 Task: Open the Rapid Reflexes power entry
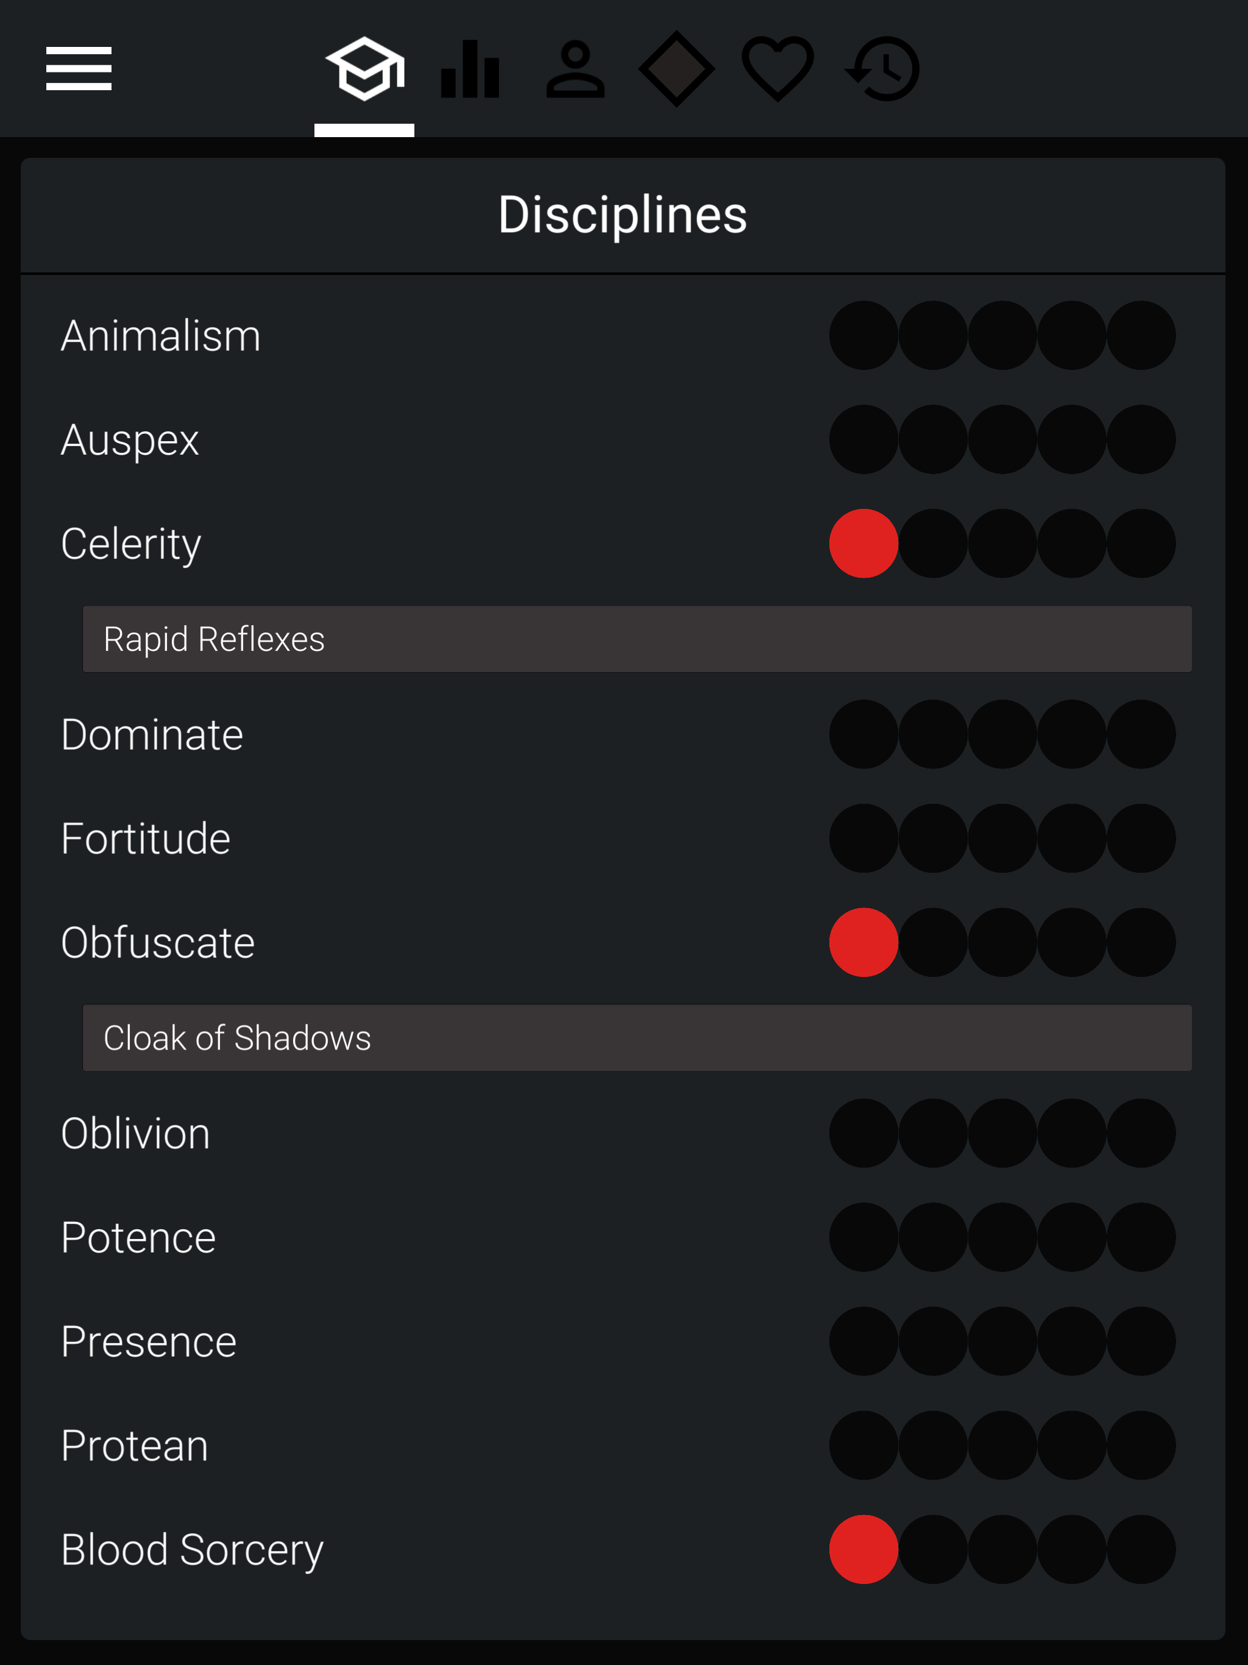point(637,639)
